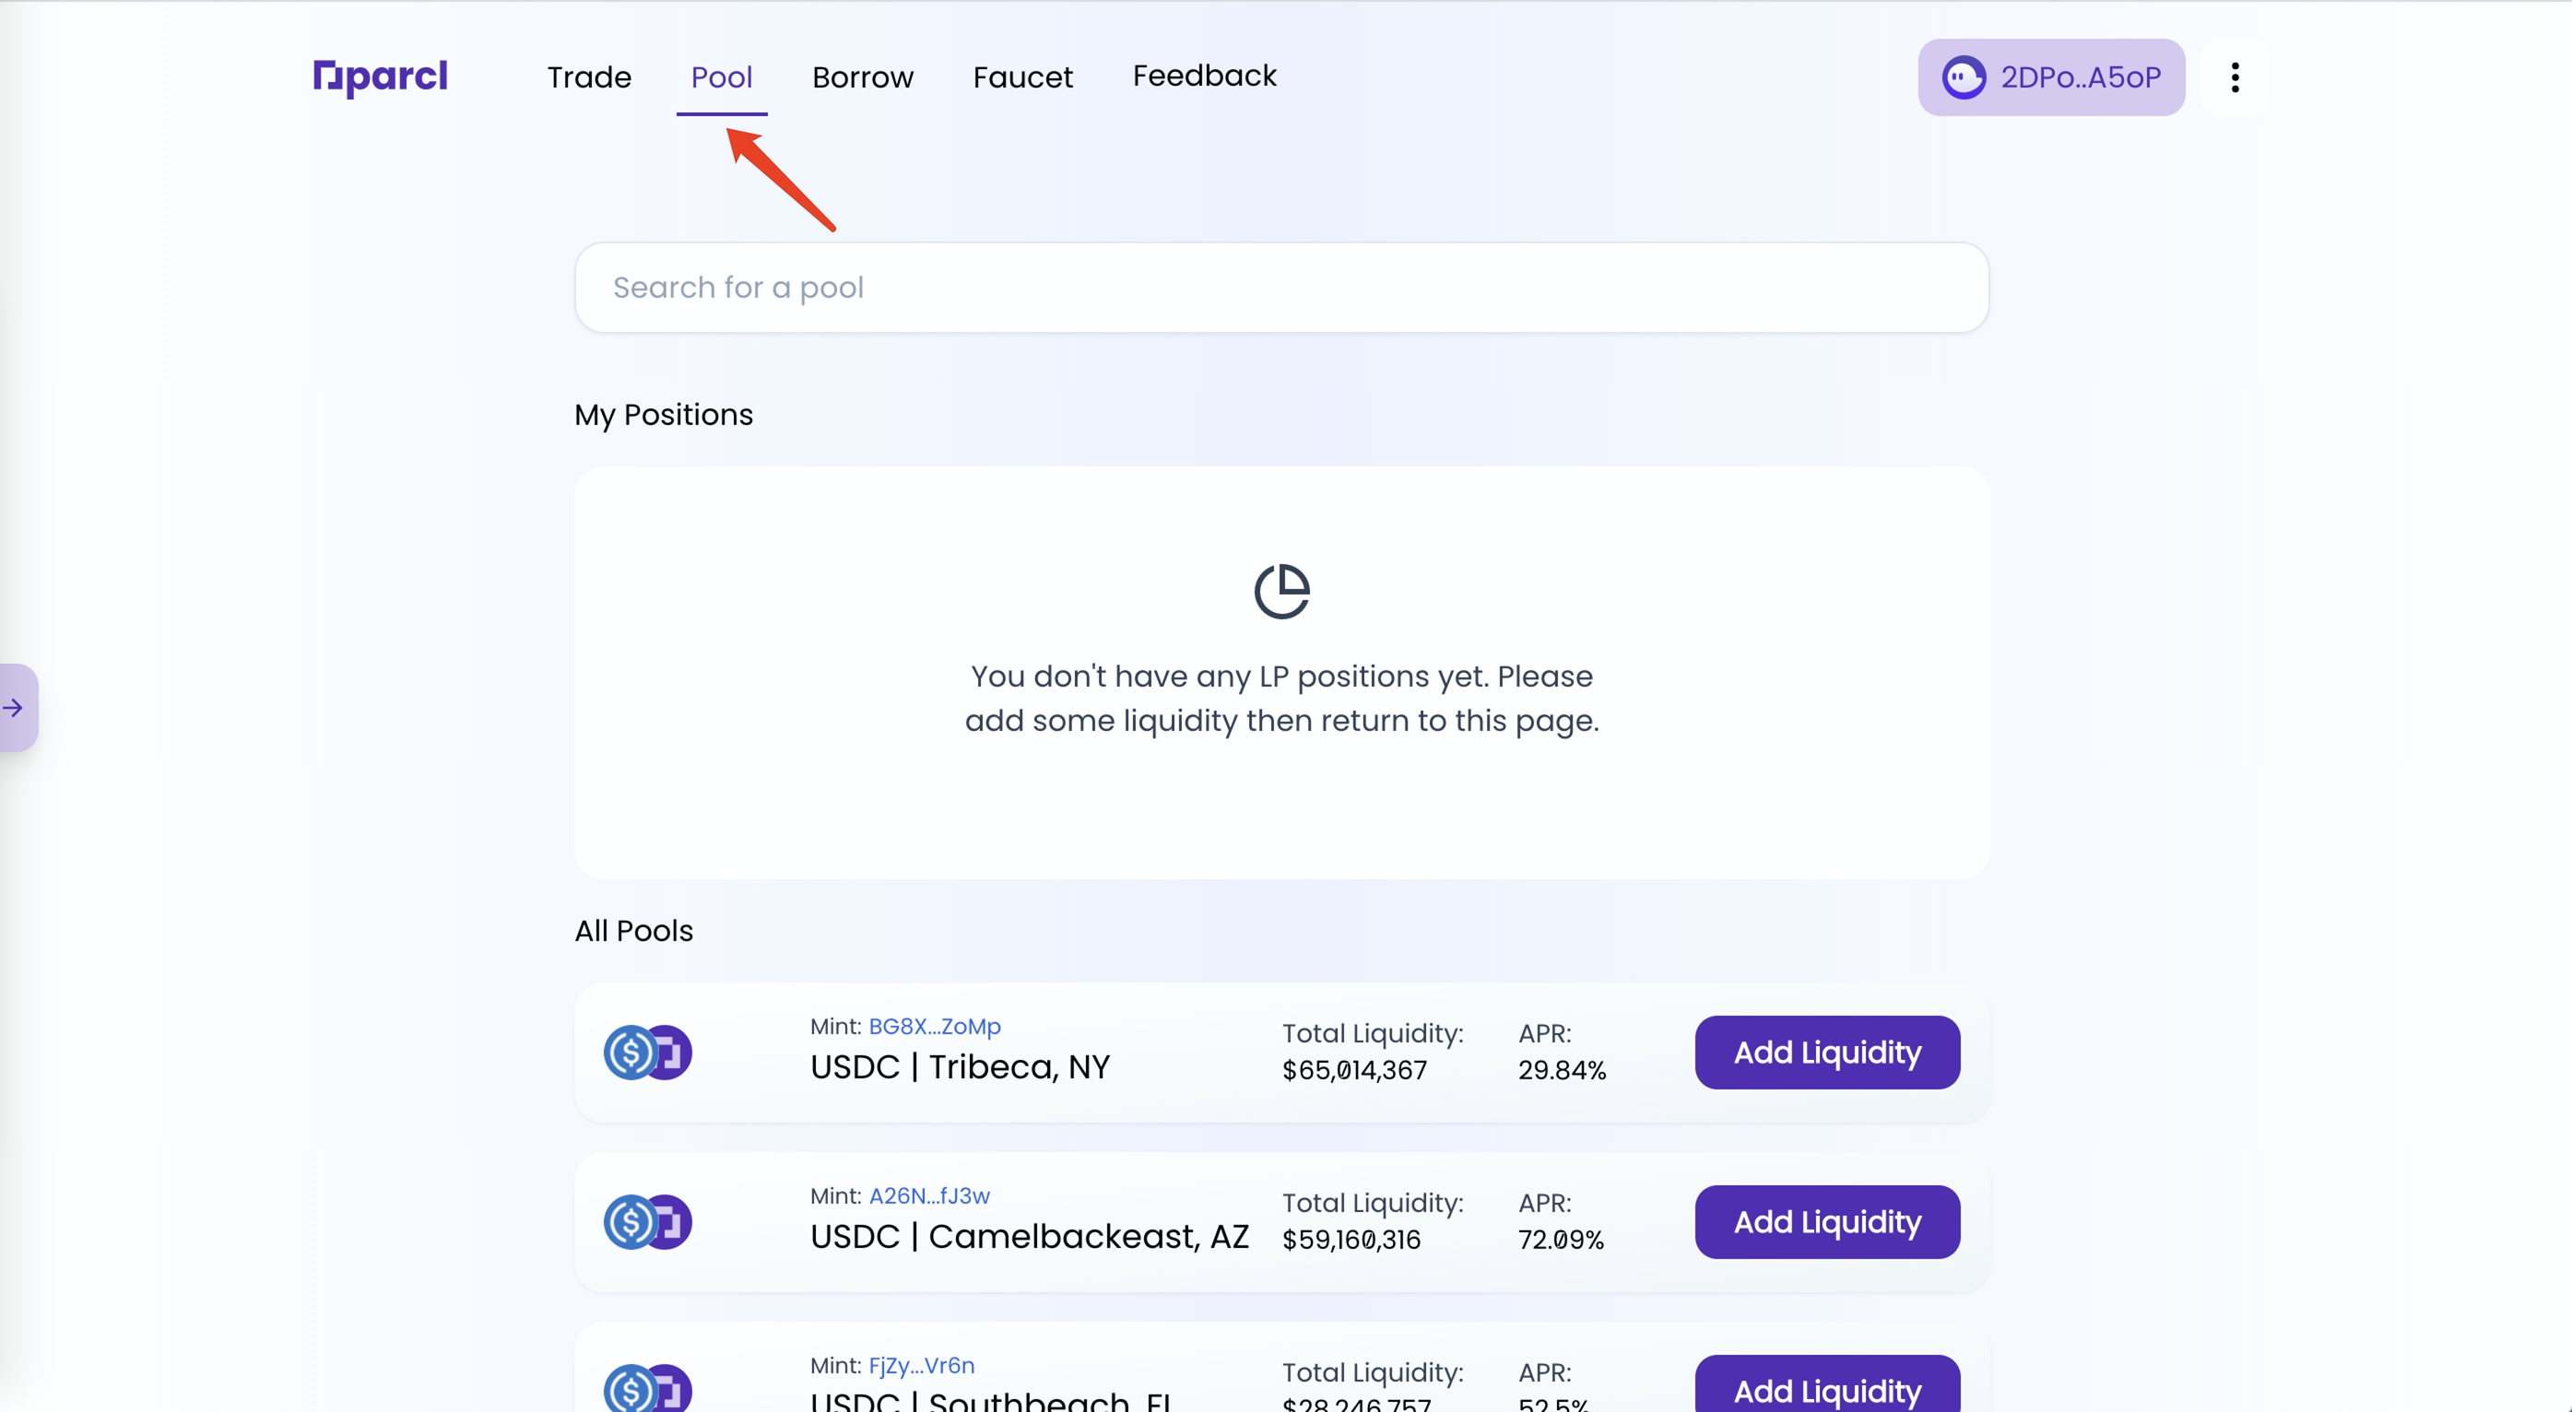Screen dimensions: 2572x1412
Task: Add Liquidity to USDC | Camelbackeast, AZ
Action: pos(1827,1222)
